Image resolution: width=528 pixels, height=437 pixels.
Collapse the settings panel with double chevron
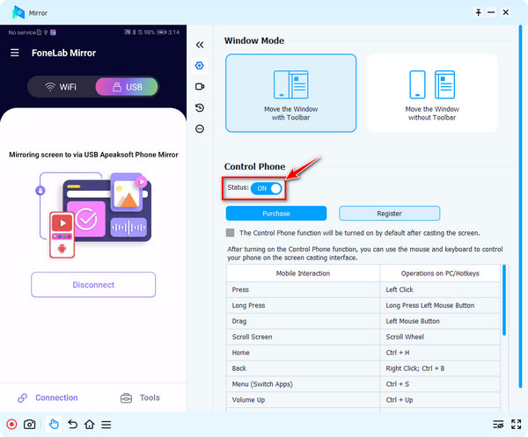click(200, 45)
